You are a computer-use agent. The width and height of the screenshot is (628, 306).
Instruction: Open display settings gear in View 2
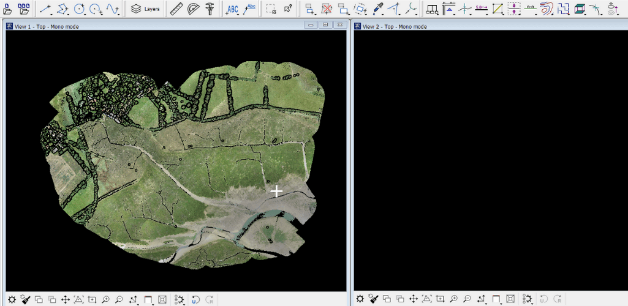point(360,299)
